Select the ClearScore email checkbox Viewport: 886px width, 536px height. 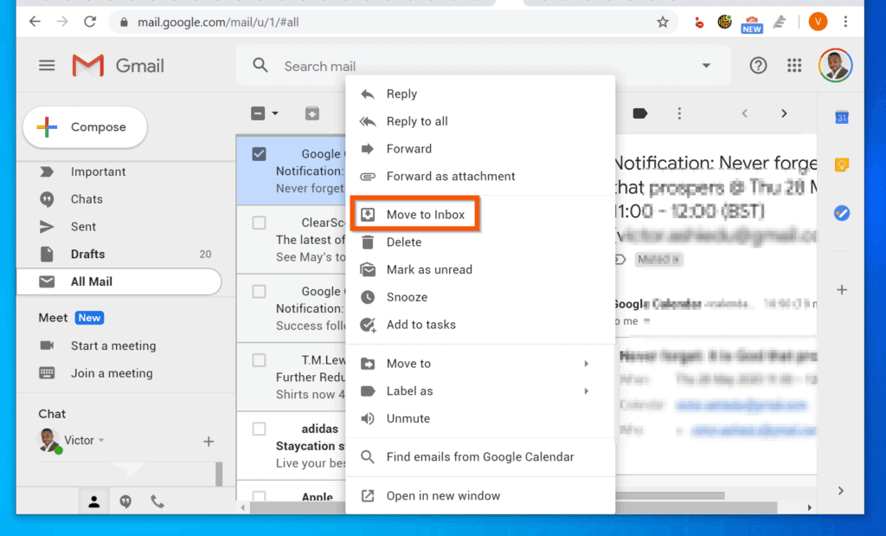[259, 223]
